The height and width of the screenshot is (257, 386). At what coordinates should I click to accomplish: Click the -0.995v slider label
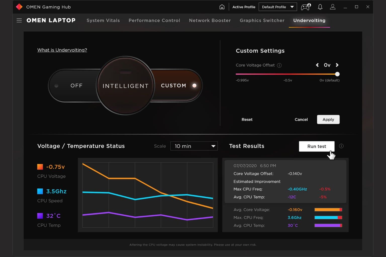(x=242, y=80)
